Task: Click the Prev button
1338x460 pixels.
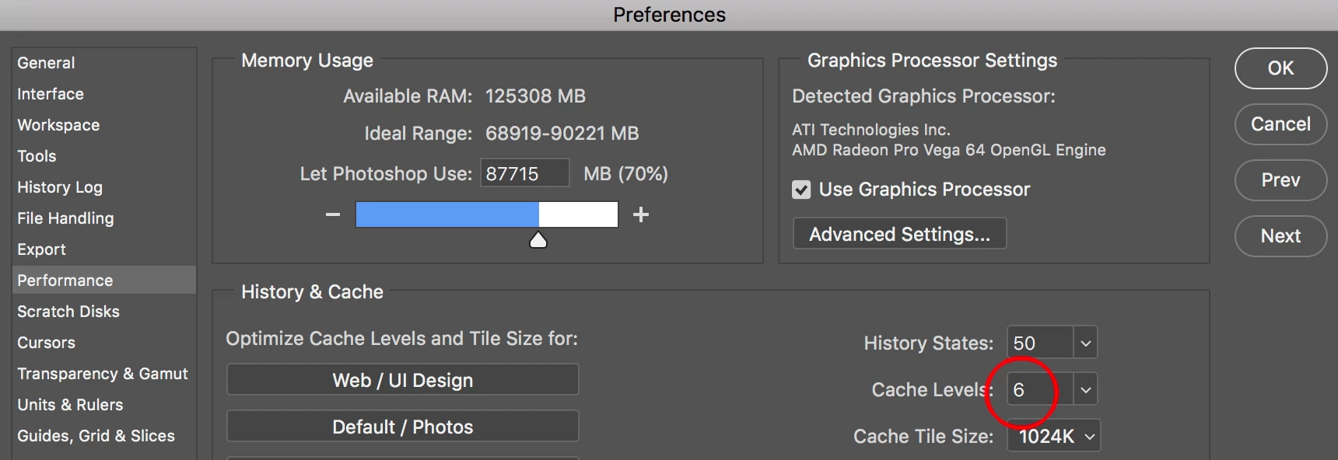Action: coord(1280,180)
